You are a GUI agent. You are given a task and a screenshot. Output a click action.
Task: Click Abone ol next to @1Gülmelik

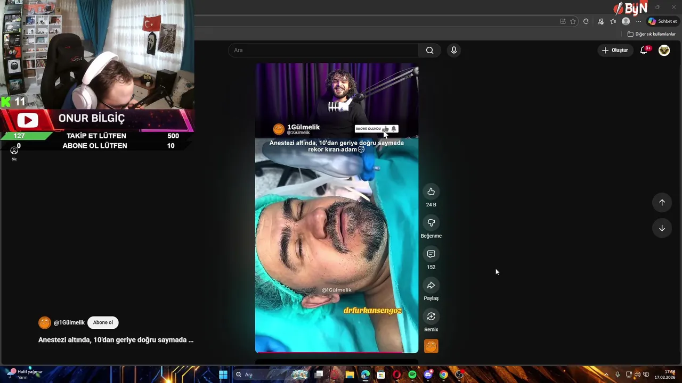pos(103,322)
